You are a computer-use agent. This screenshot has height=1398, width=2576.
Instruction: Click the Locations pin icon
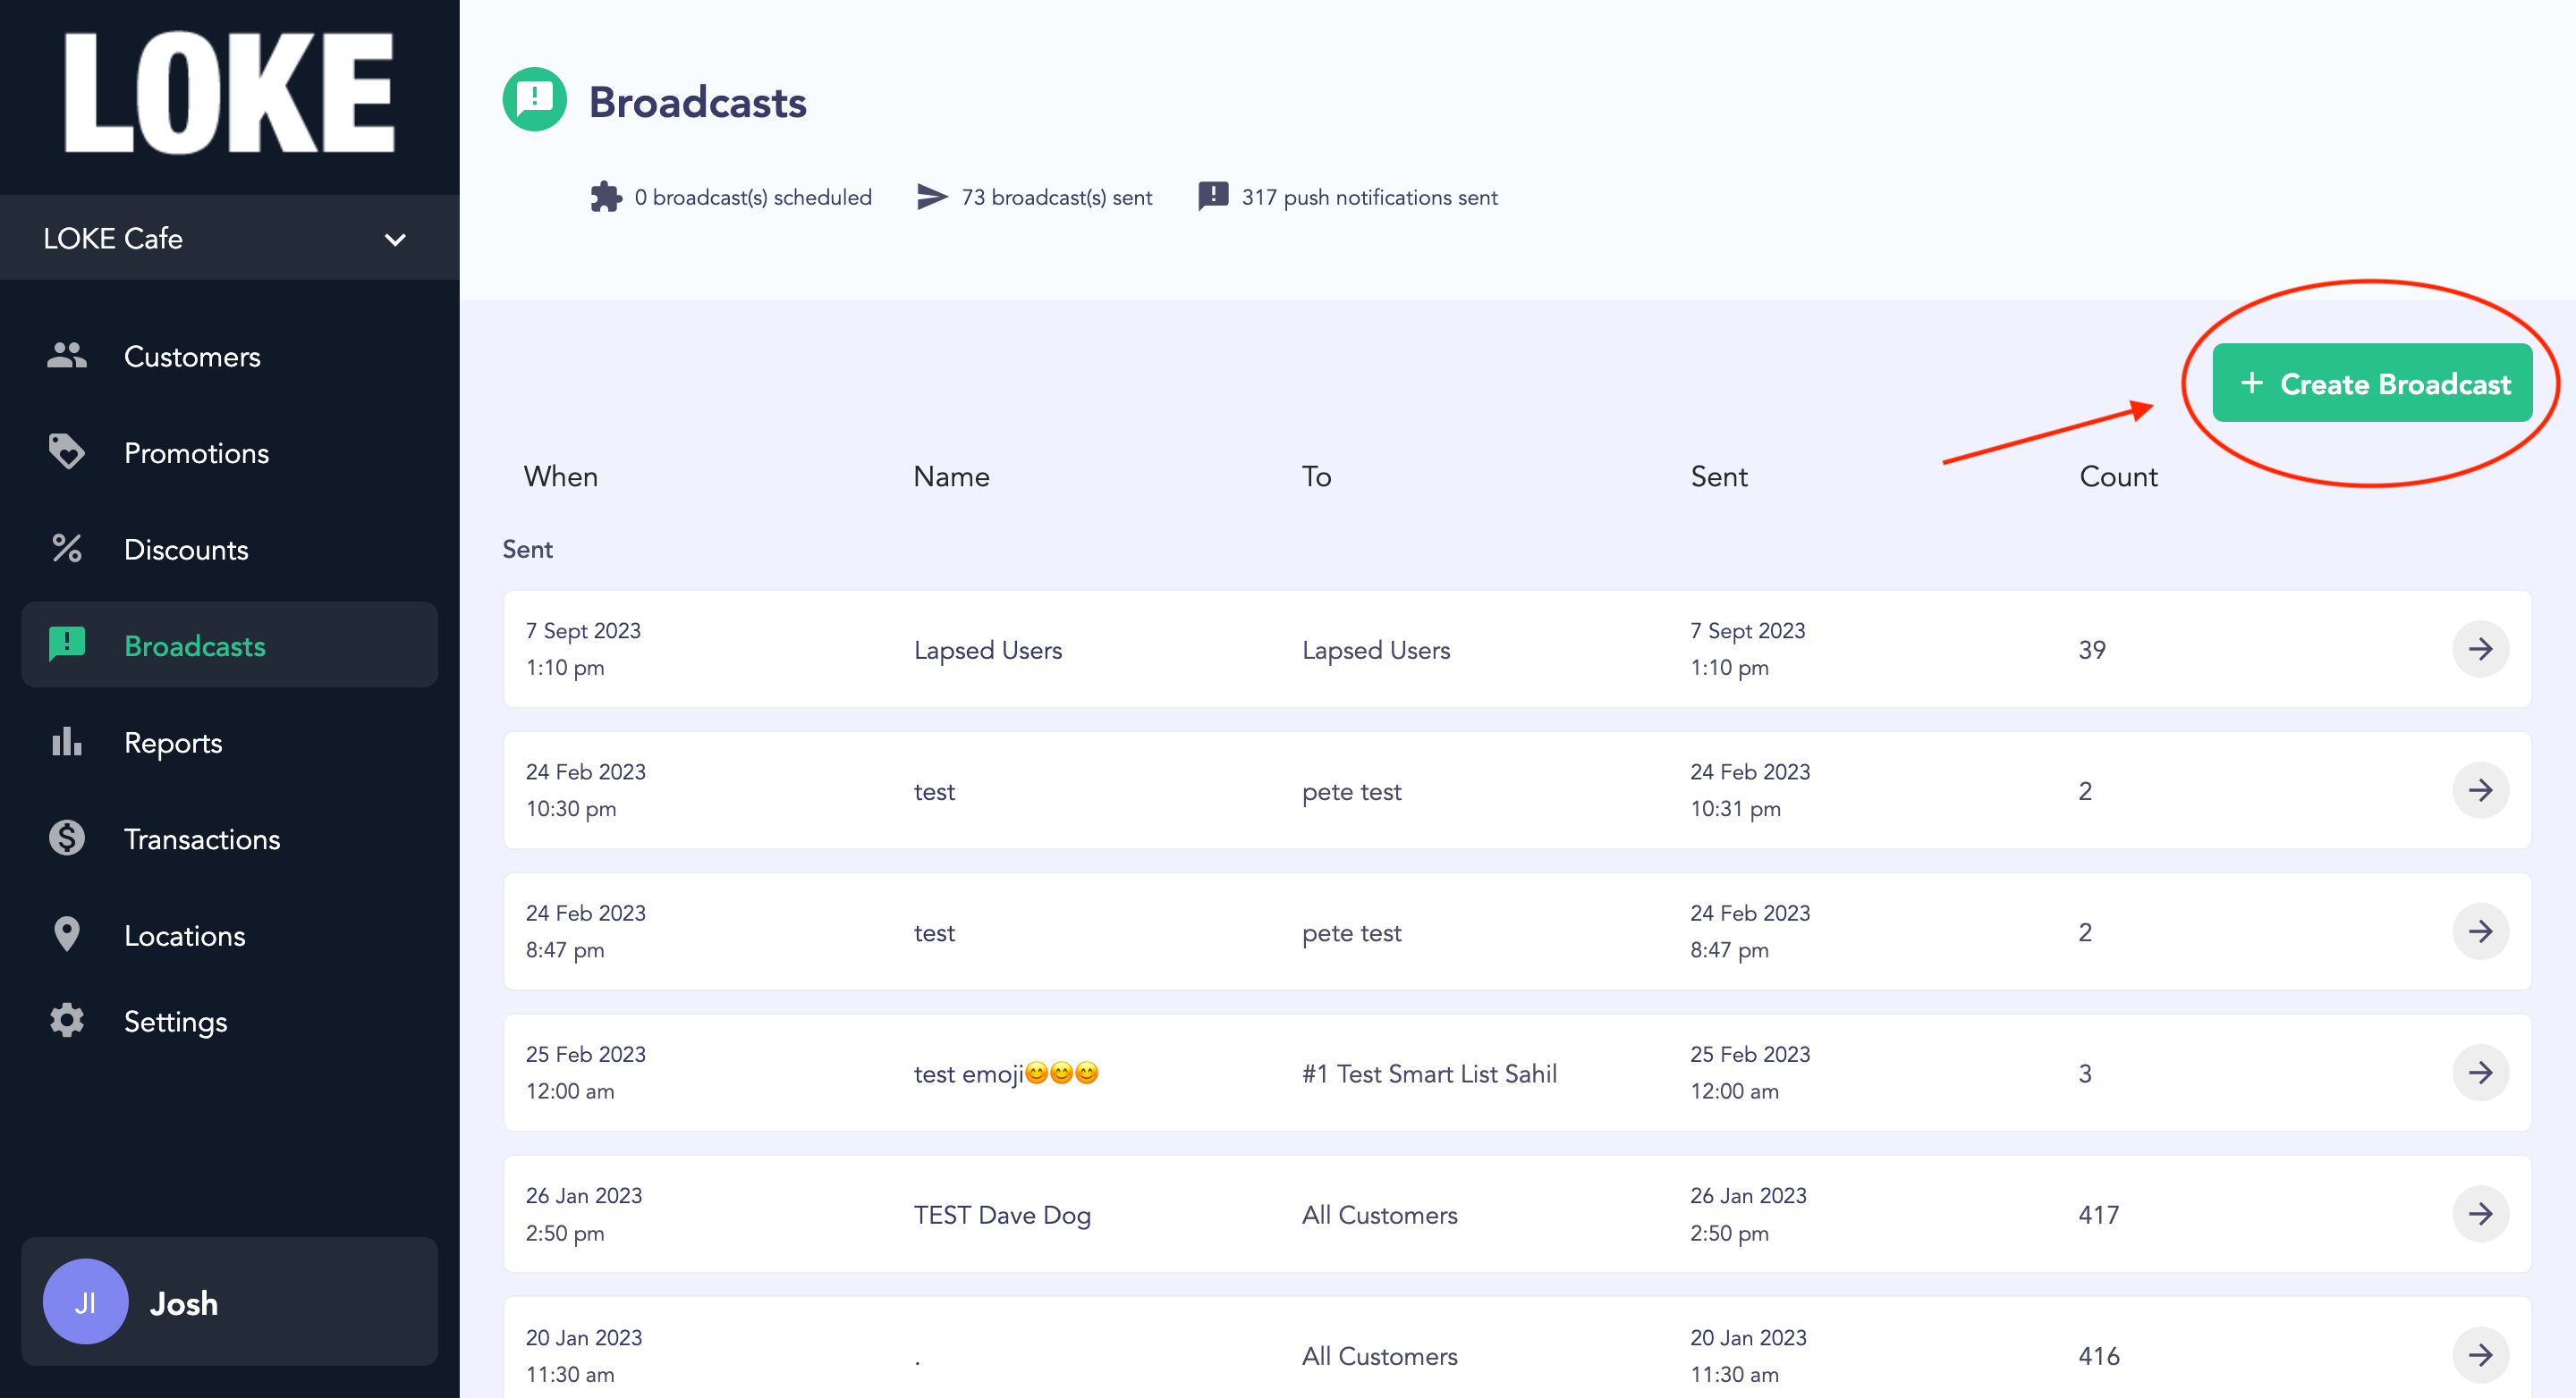pos(67,934)
